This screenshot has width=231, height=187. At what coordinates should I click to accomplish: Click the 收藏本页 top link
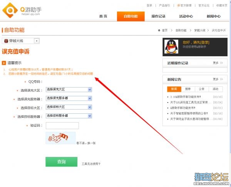pyautogui.click(x=222, y=5)
